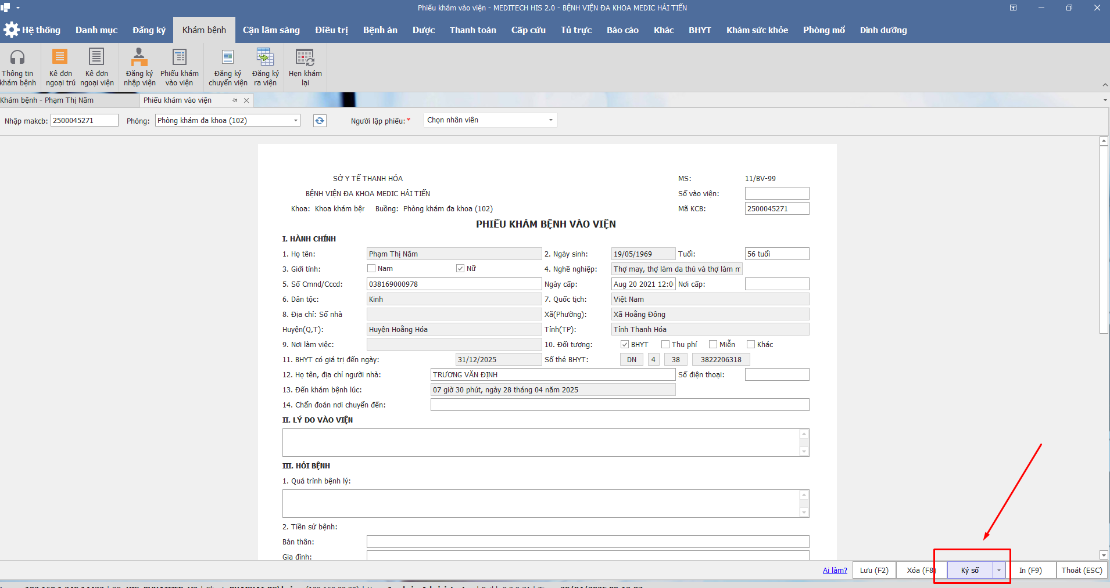Click Đăng ký ra viện icon
1110x588 pixels.
[x=265, y=57]
